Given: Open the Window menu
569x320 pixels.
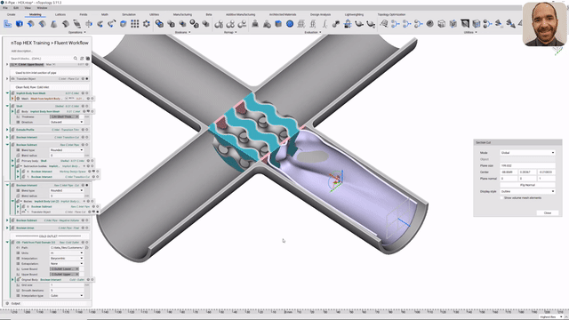Looking at the screenshot, I should coord(42,8).
